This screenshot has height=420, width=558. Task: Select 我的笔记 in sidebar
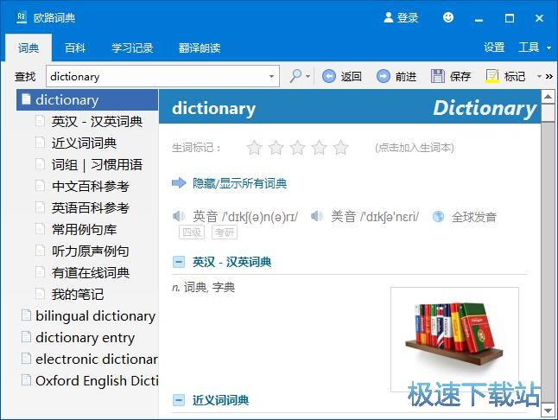(x=78, y=295)
